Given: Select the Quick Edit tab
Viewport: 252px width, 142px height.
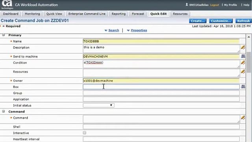Looking at the screenshot, I should 158,14.
